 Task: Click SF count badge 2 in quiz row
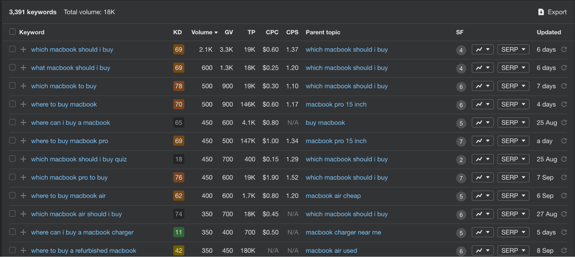click(461, 160)
